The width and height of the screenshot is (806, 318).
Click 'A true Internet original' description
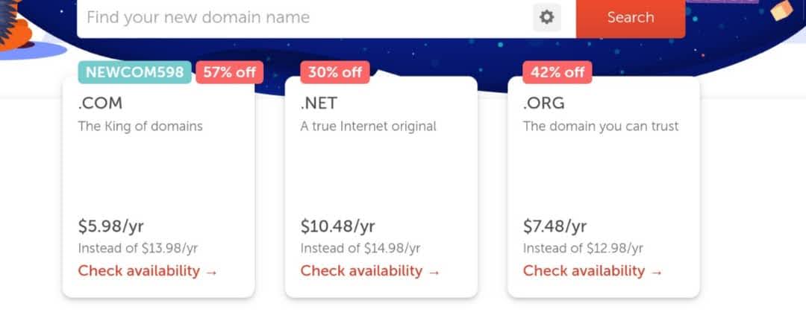(369, 126)
